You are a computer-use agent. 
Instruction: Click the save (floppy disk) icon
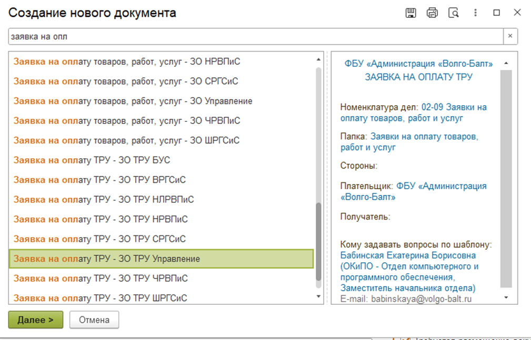[410, 13]
